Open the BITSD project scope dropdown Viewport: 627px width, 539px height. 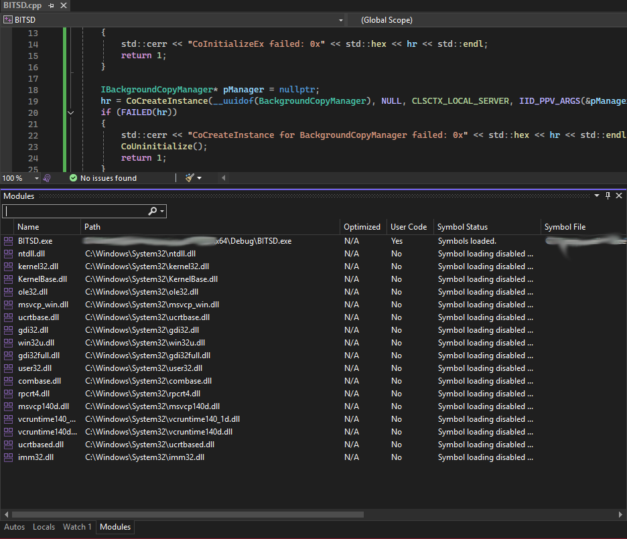click(341, 20)
